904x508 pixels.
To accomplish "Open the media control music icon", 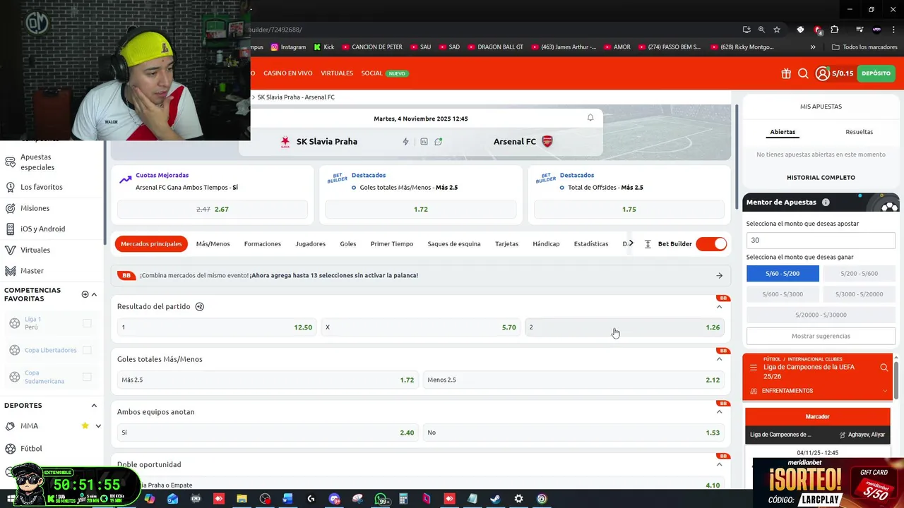I will tap(860, 30).
